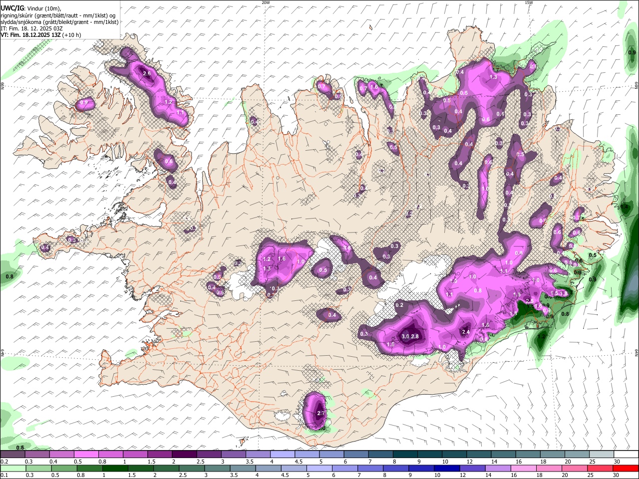Click the 0.9 value in the top-right corner
639x479 pixels.
(632, 52)
